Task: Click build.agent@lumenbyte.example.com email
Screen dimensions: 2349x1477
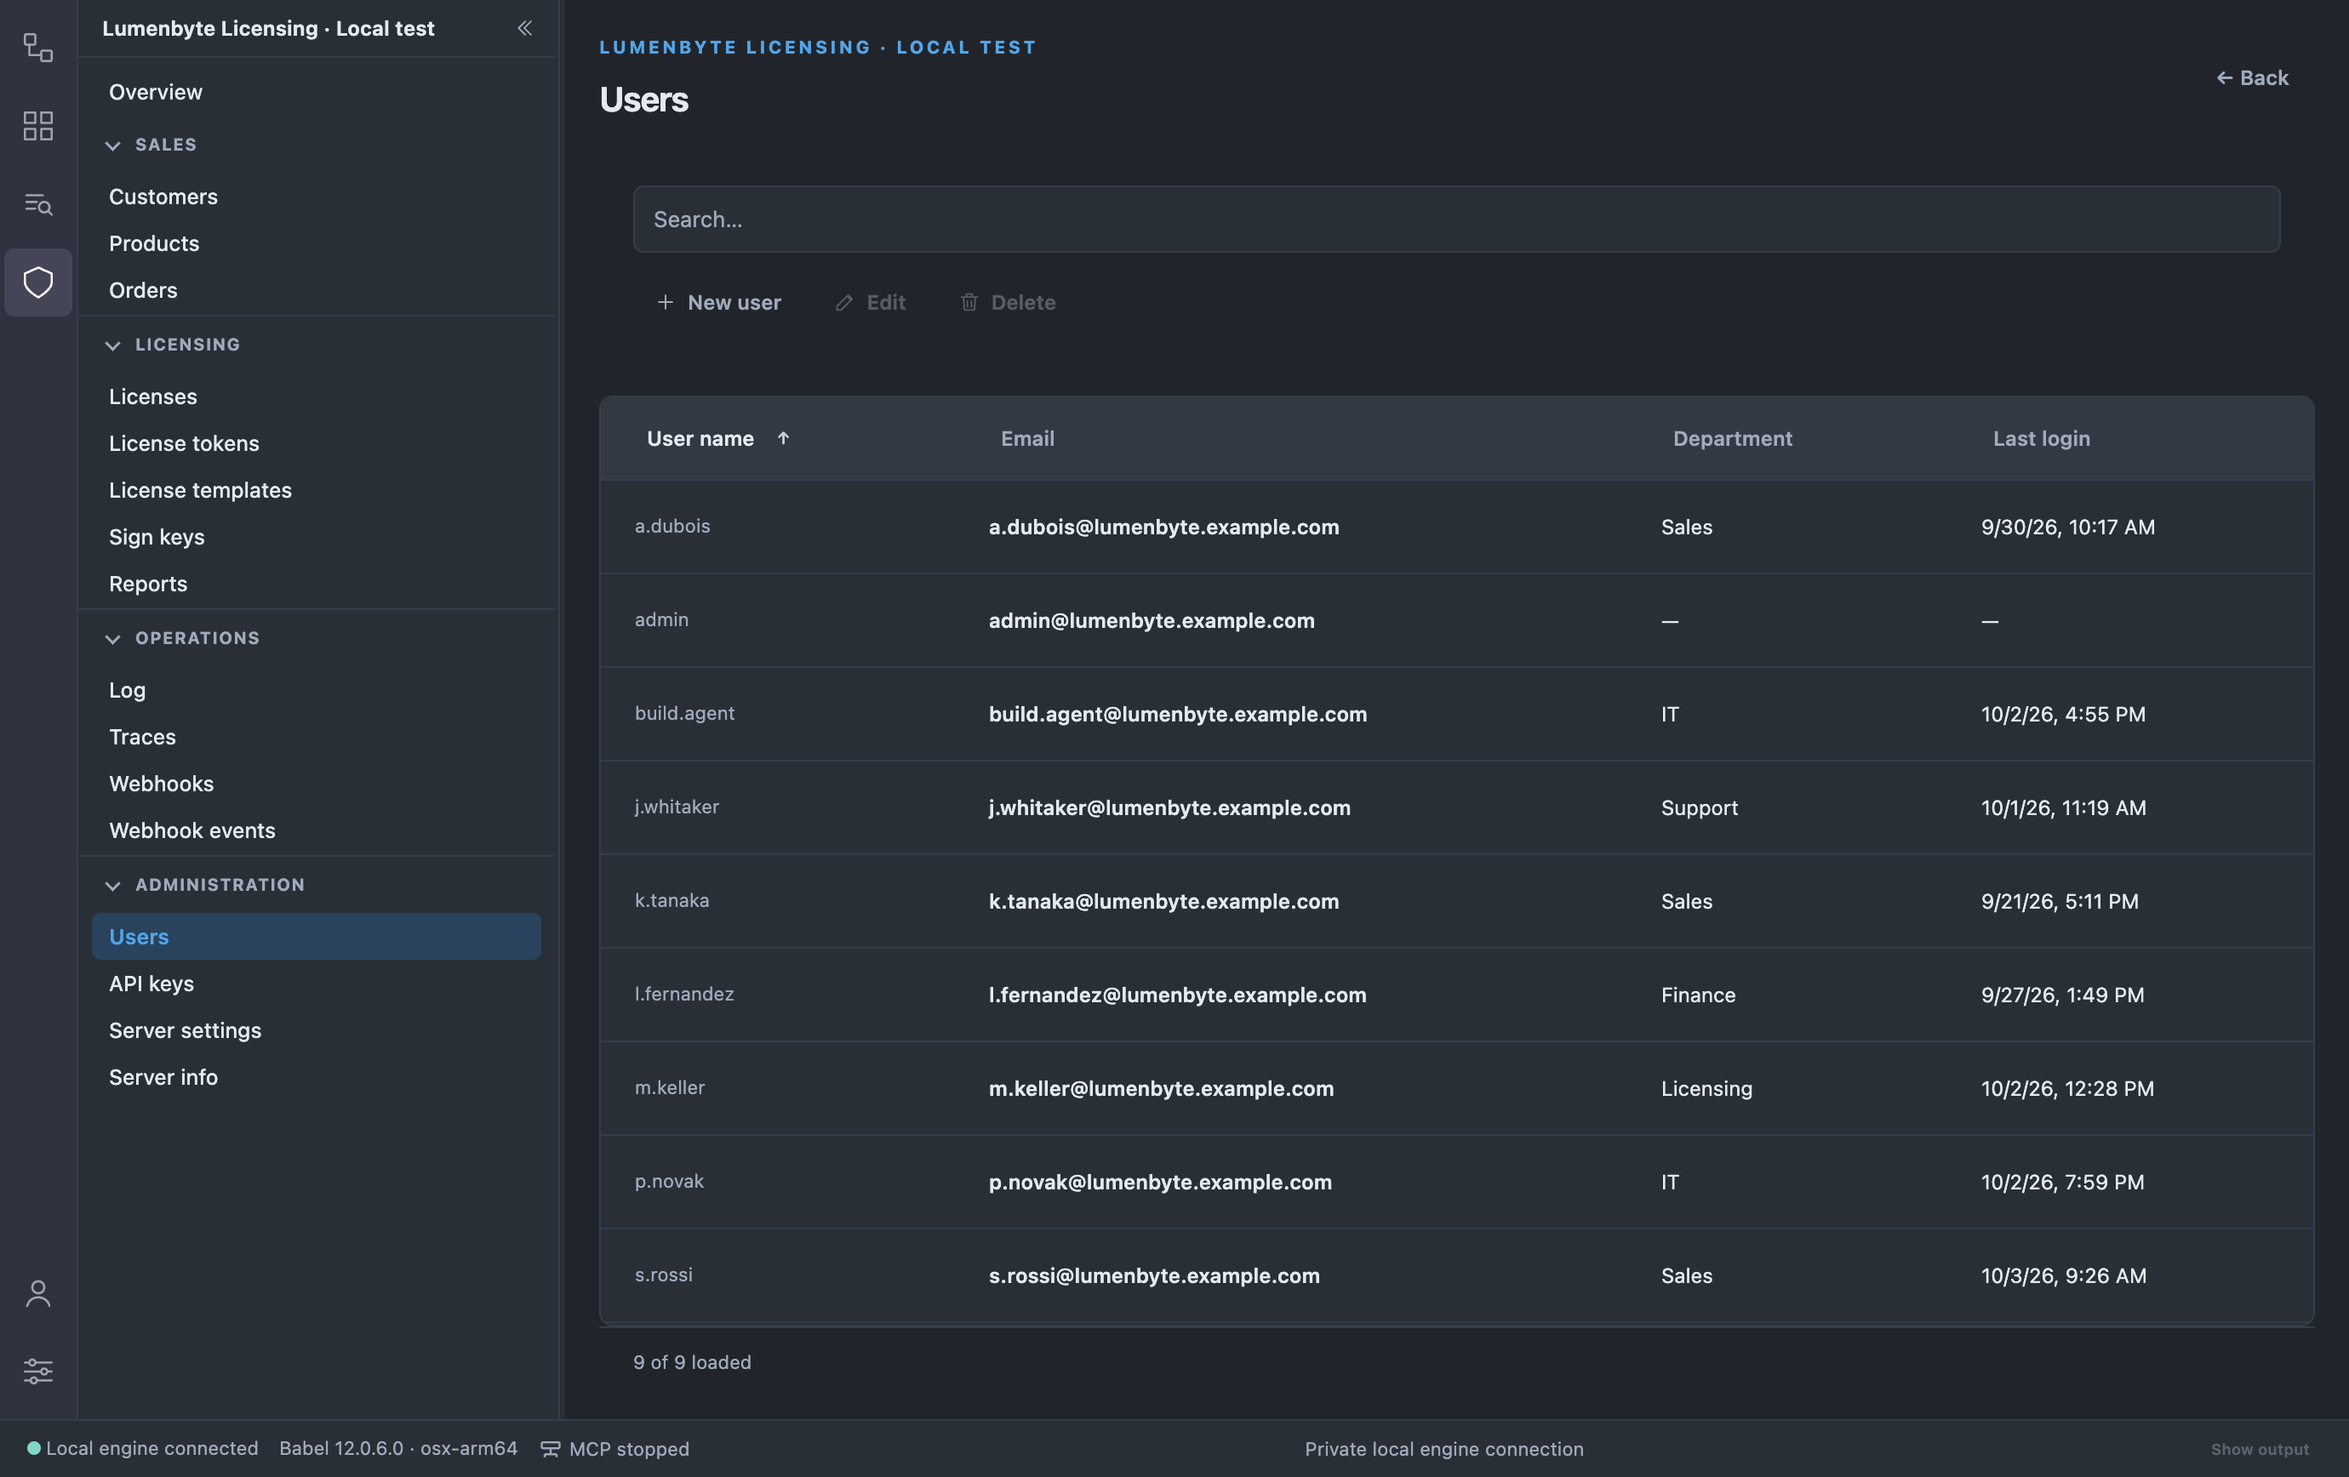Action: [x=1177, y=714]
